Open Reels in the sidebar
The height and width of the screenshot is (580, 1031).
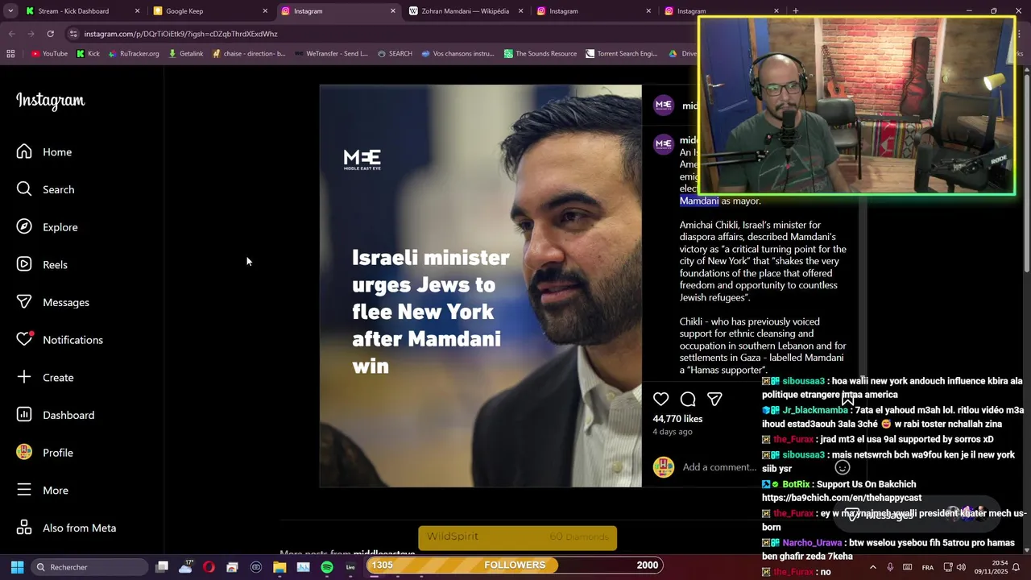(42, 264)
